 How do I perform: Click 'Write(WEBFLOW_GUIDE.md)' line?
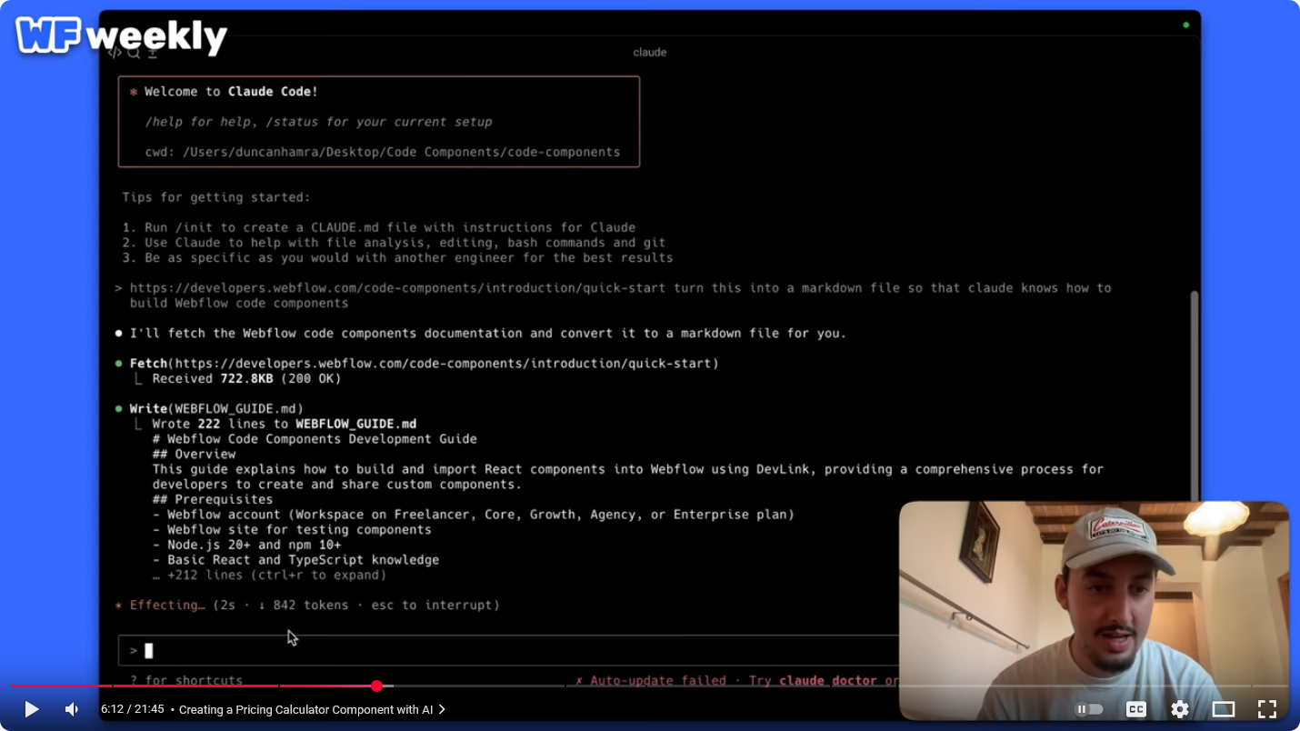pos(216,409)
